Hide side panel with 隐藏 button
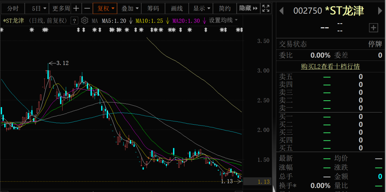386x192 pixels. point(247,8)
